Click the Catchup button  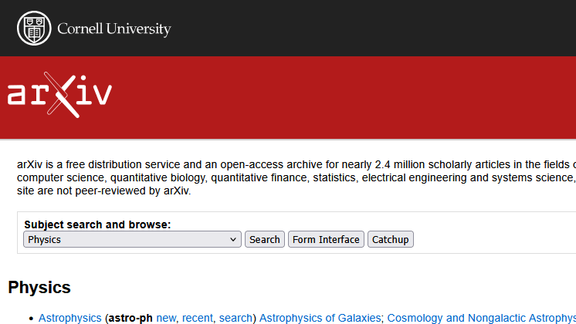coord(390,240)
